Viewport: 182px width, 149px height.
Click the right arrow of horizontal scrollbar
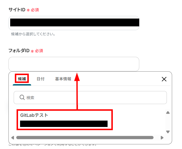click(x=162, y=138)
